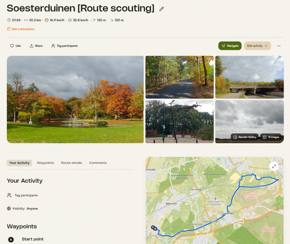Click the heart Like icon
This screenshot has width=290, height=244.
pos(12,46)
